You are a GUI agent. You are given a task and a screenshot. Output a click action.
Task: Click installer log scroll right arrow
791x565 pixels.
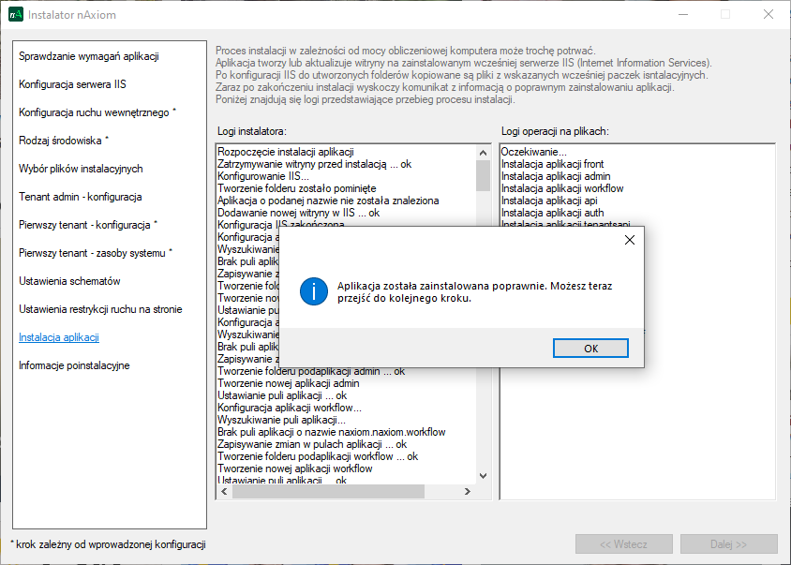468,491
